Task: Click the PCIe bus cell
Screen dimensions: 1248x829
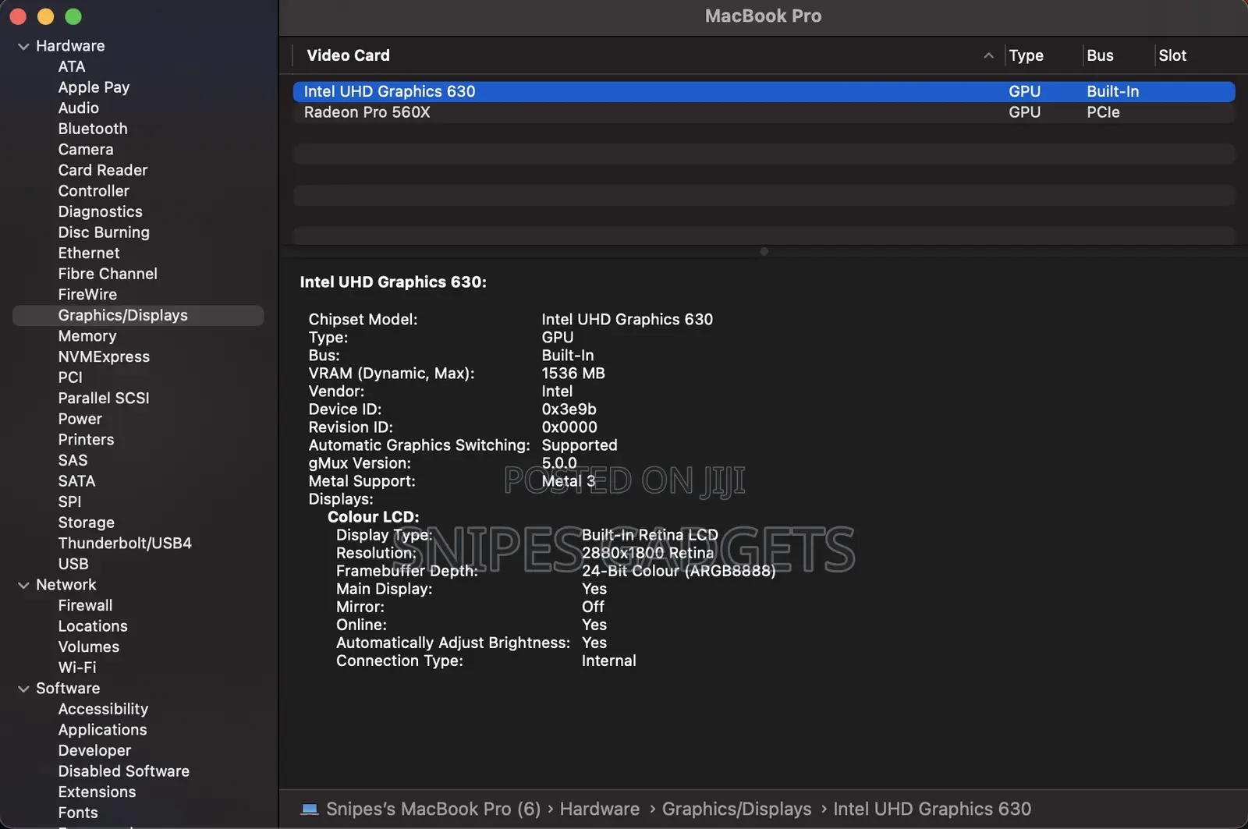Action: point(1103,112)
